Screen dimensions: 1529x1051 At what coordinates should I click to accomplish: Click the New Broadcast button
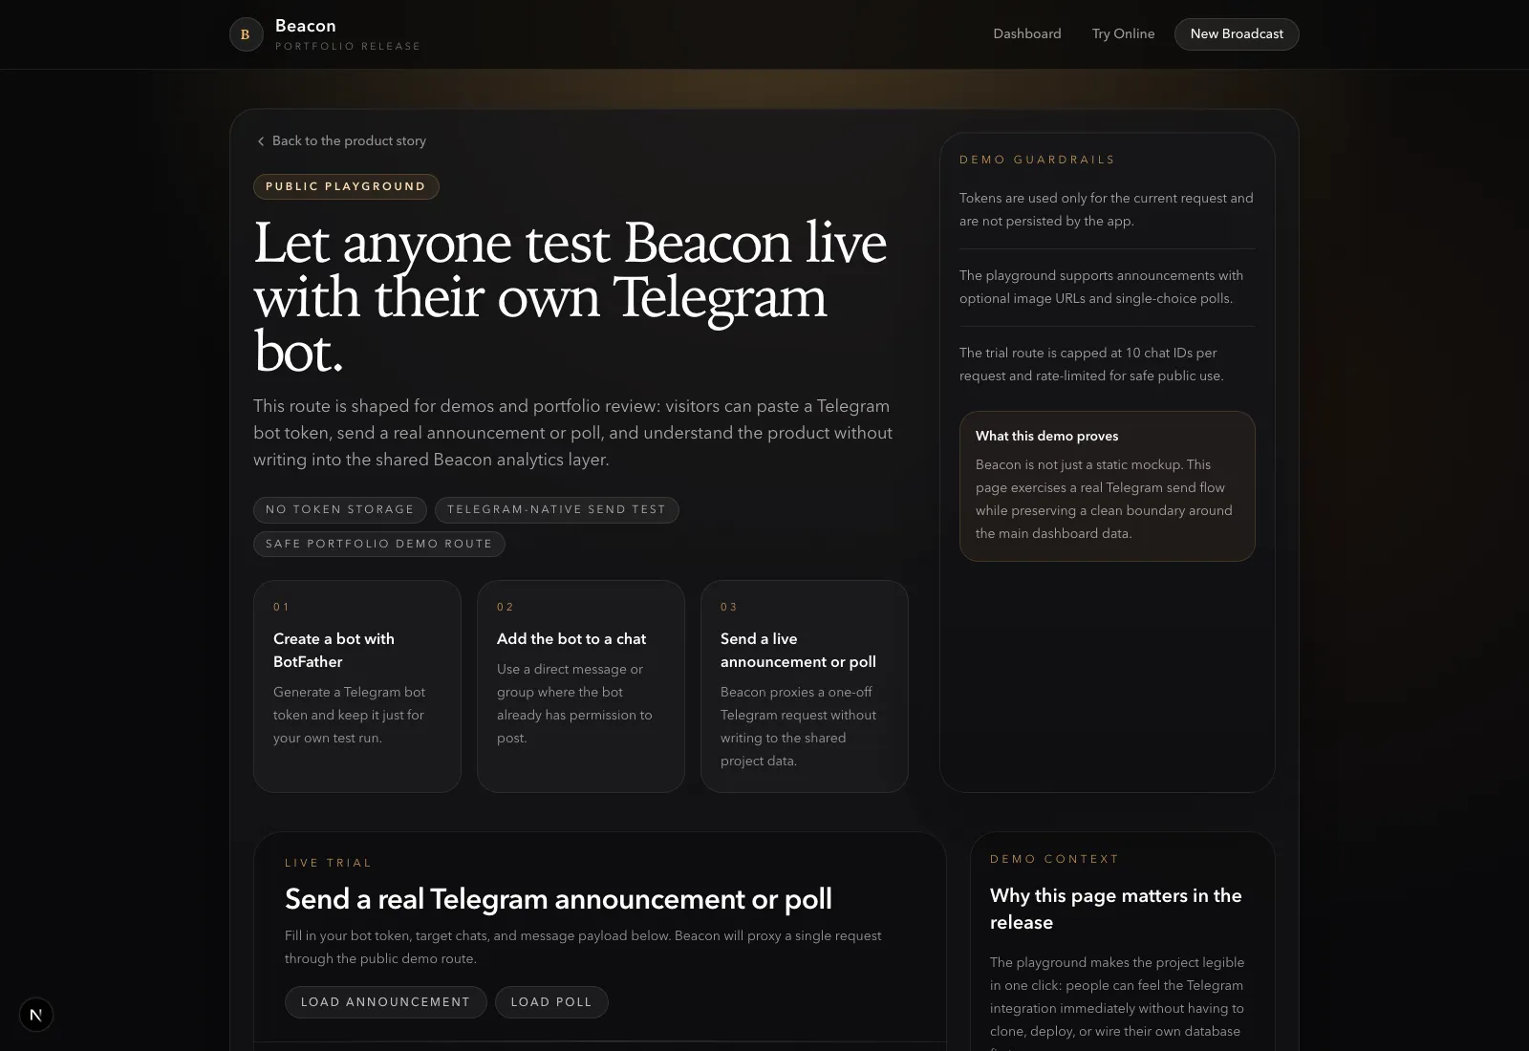click(x=1237, y=33)
